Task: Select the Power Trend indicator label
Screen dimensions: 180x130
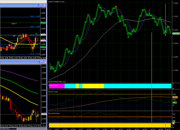Action: coord(53,85)
